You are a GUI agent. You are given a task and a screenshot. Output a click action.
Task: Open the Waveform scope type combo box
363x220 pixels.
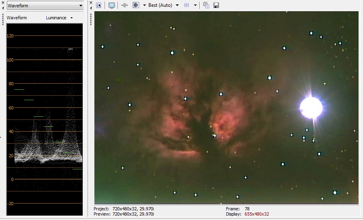pos(45,6)
